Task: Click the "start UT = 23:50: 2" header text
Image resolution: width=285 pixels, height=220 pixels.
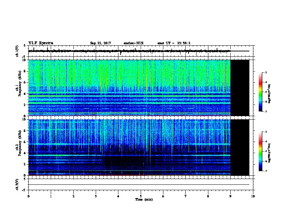Action: (174, 43)
